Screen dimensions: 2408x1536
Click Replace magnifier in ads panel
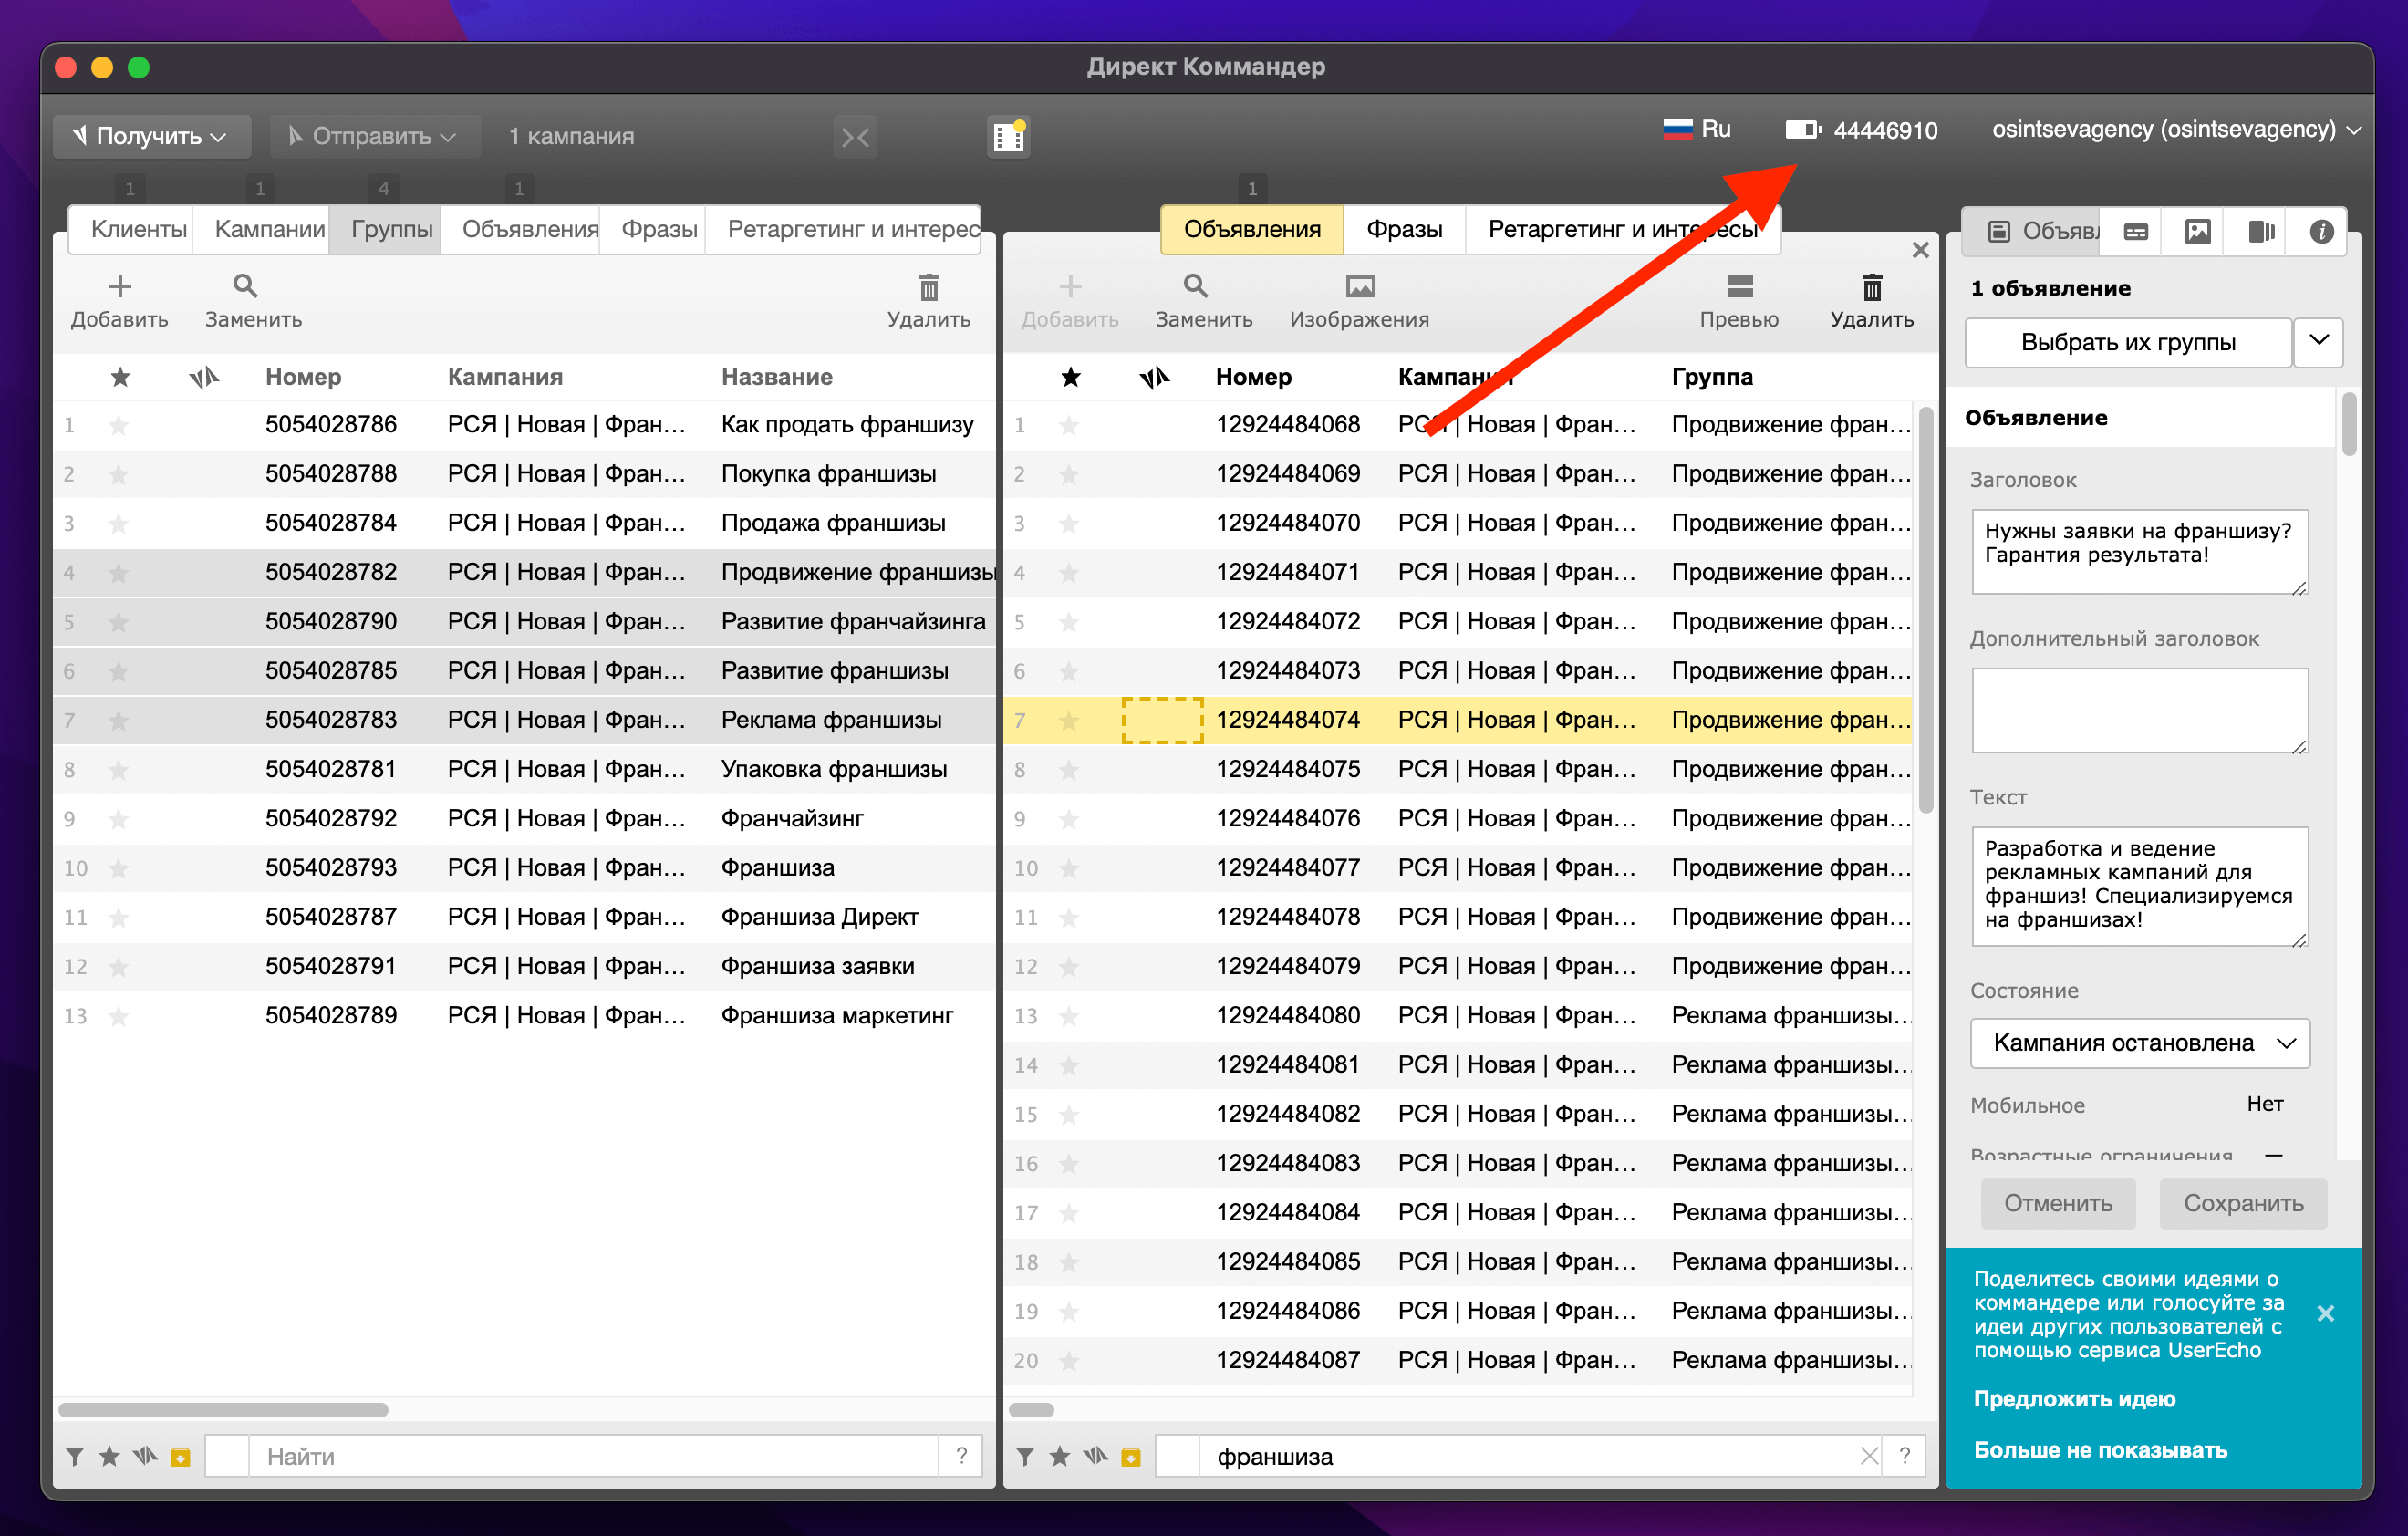click(1196, 287)
